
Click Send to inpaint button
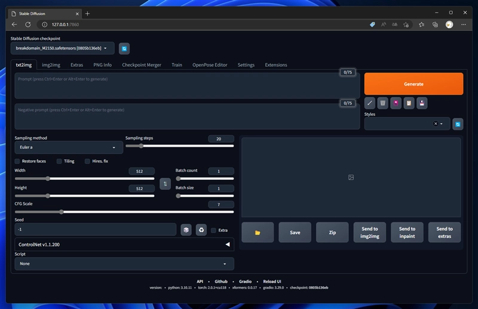[x=407, y=232]
